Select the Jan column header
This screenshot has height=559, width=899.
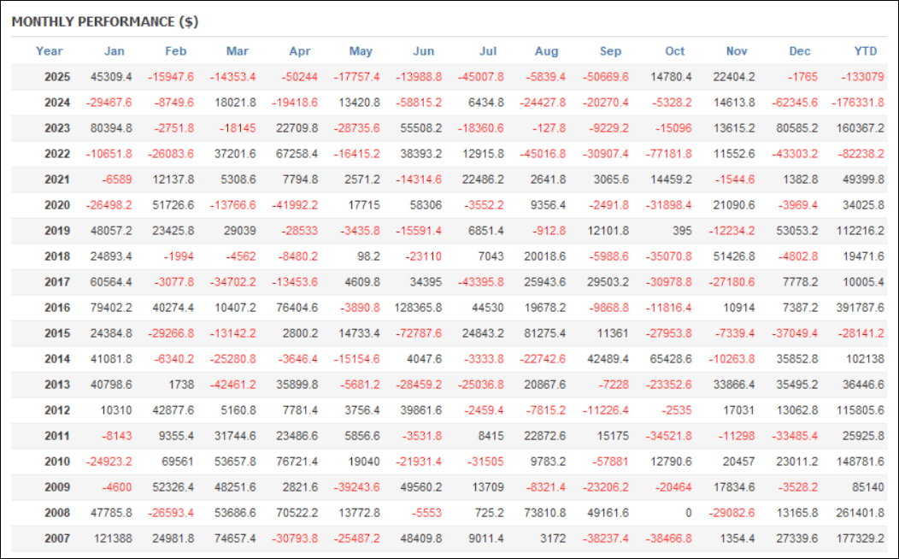pyautogui.click(x=114, y=51)
